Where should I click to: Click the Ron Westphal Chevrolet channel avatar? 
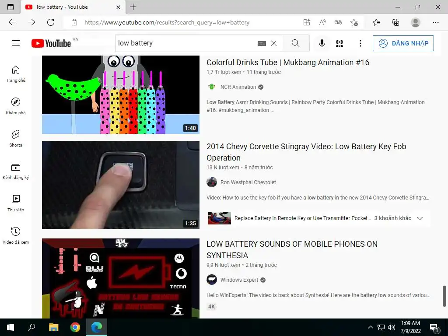[x=212, y=182]
